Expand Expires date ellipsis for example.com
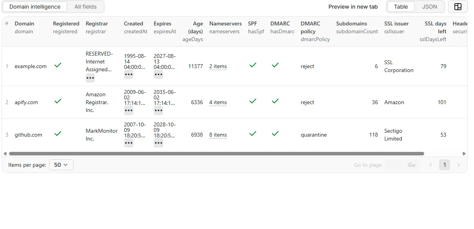Screen dimensions: 474x229 159,75
